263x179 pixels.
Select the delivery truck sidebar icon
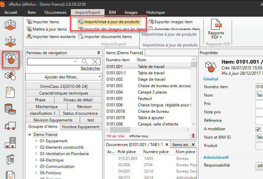(11, 126)
